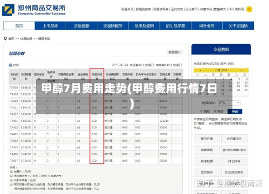Click contract code TA404 cell
The image size is (269, 194).
tap(14, 141)
